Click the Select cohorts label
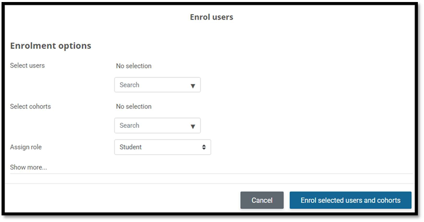 click(31, 106)
